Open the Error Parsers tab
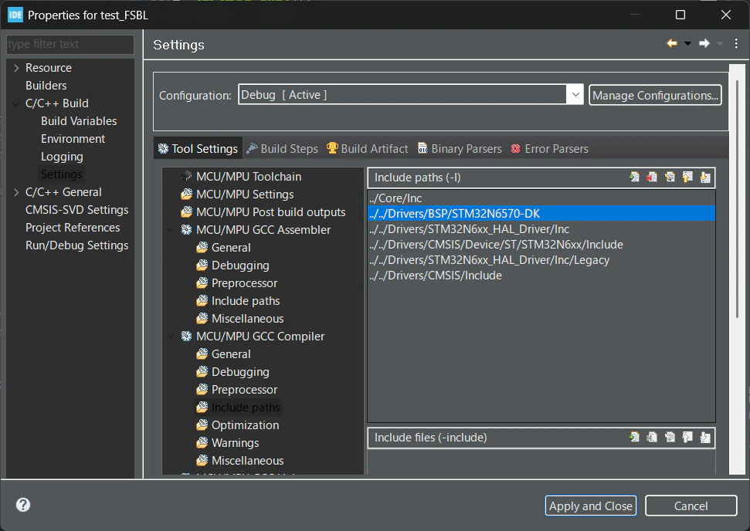The image size is (750, 531). [x=550, y=149]
